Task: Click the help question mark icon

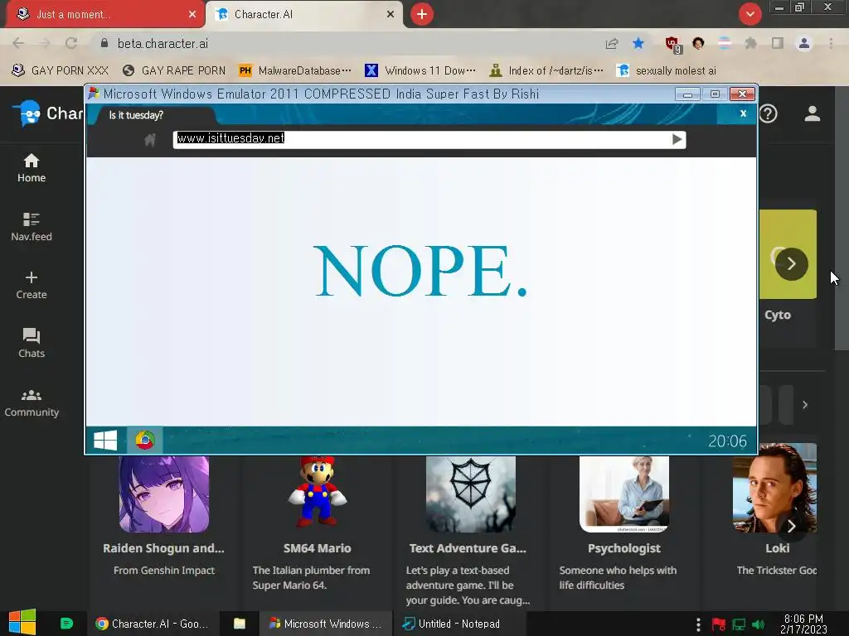Action: tap(768, 113)
